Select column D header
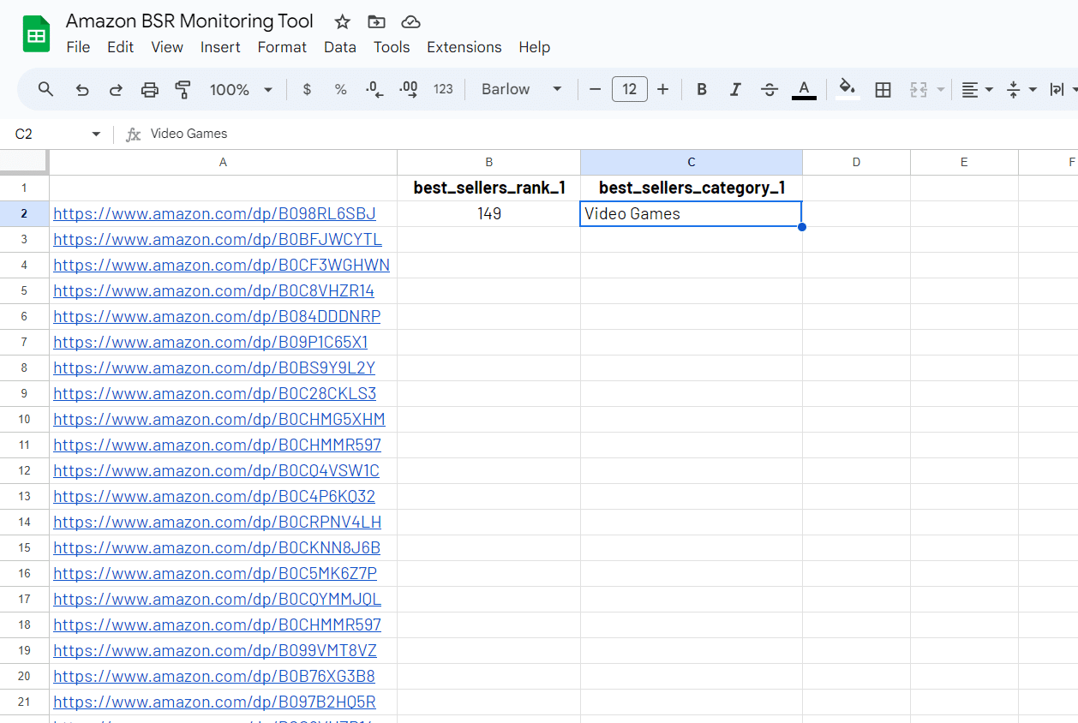1078x723 pixels. pyautogui.click(x=856, y=162)
